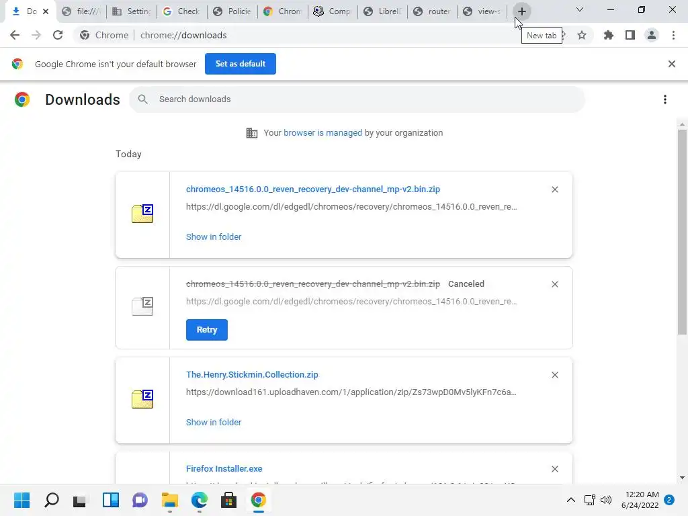Open Windows taskbar search
This screenshot has height=516, width=688.
pos(51,500)
